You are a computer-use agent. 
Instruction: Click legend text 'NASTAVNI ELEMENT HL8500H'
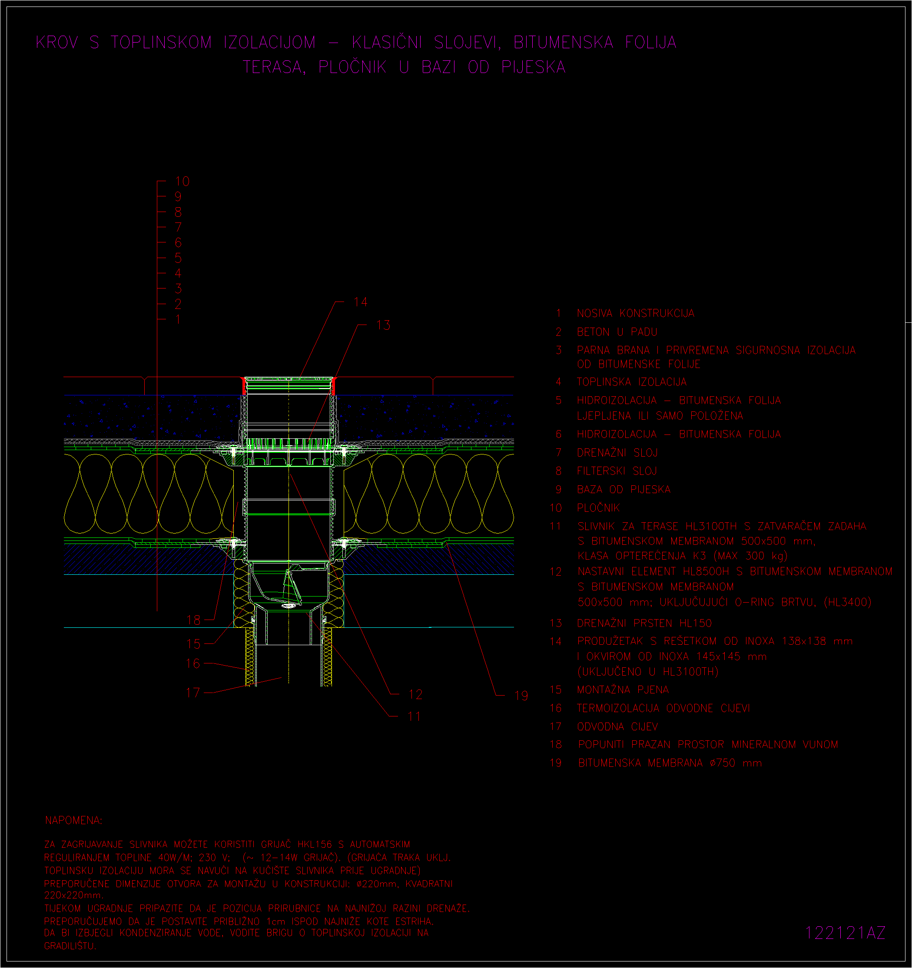pos(653,571)
